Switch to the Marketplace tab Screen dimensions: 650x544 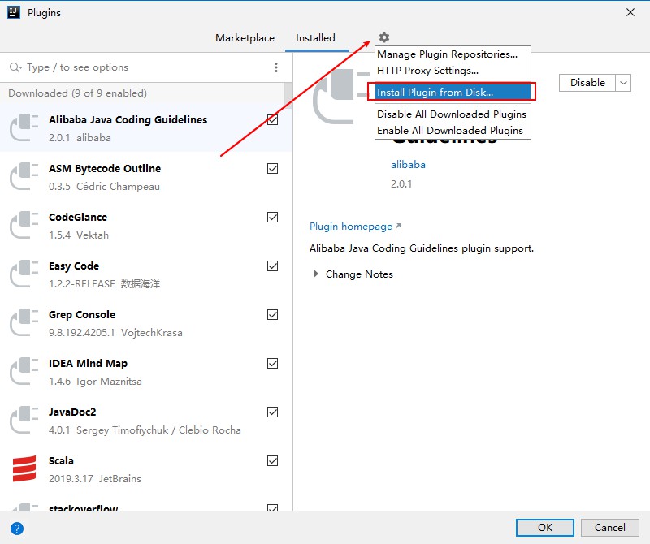(x=245, y=37)
